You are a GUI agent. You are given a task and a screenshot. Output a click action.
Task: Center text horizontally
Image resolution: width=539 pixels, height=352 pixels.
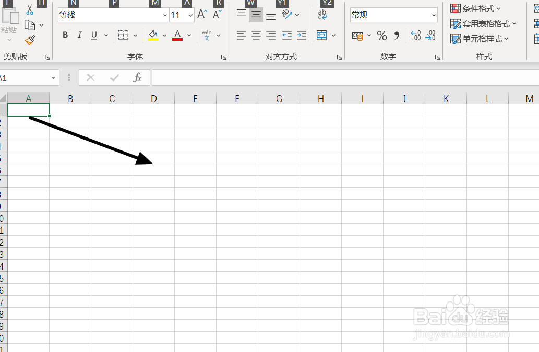(x=256, y=35)
